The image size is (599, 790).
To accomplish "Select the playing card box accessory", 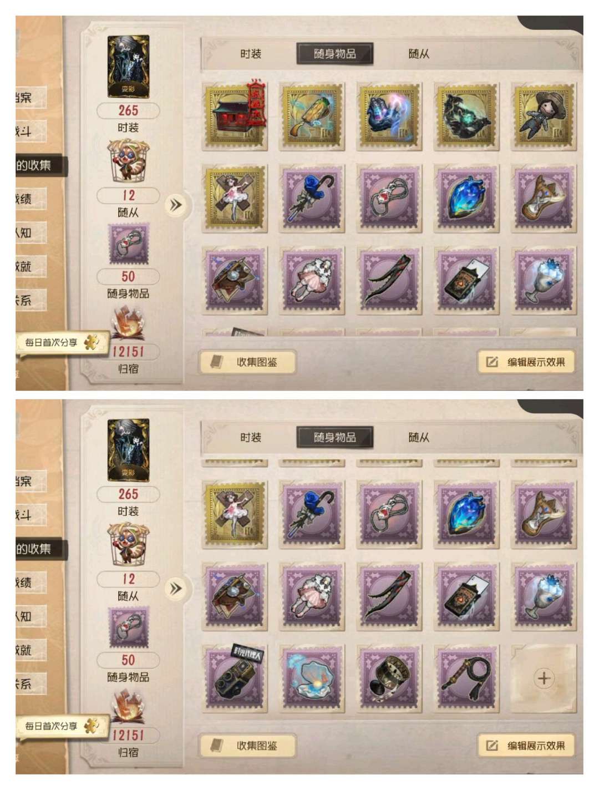I will coord(466,280).
